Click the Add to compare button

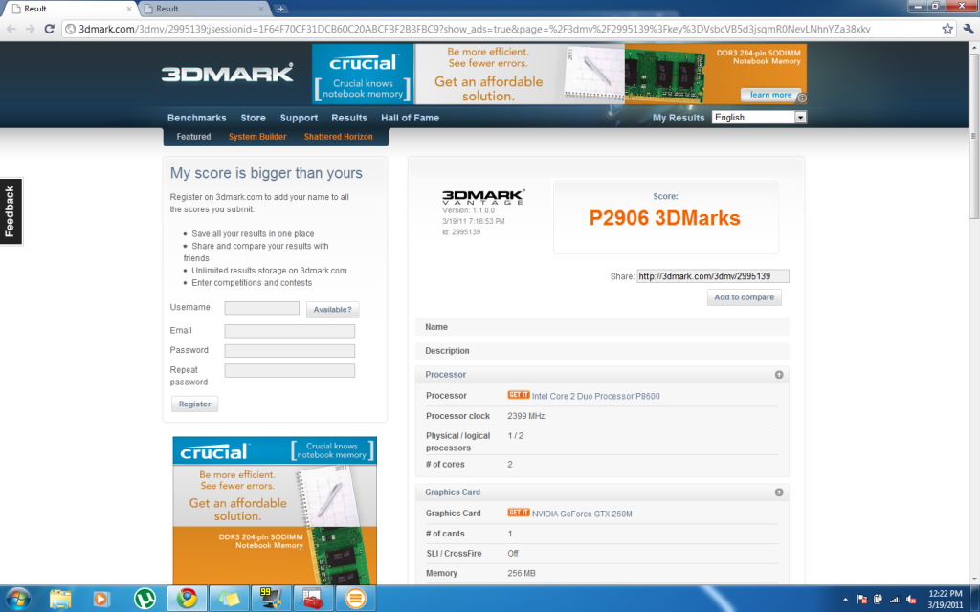pos(744,297)
